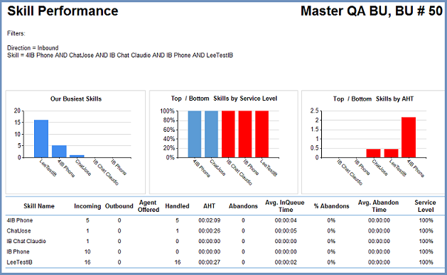Click the tall red 4IB Phone AHT bar
The height and width of the screenshot is (275, 447).
coord(409,137)
